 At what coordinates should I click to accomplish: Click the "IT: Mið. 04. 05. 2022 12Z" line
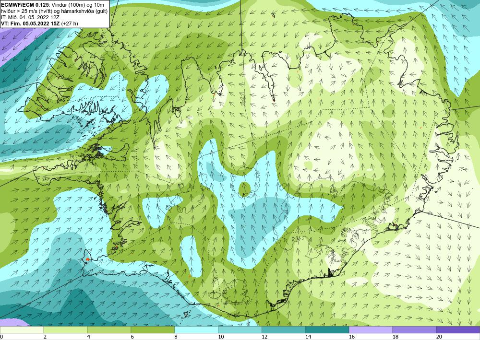pyautogui.click(x=30, y=17)
